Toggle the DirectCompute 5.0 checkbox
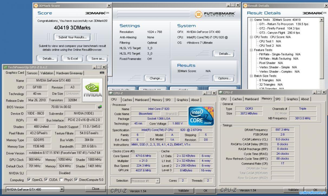Image resolution: width=328 pixels, height=196 pixels. pos(76,180)
